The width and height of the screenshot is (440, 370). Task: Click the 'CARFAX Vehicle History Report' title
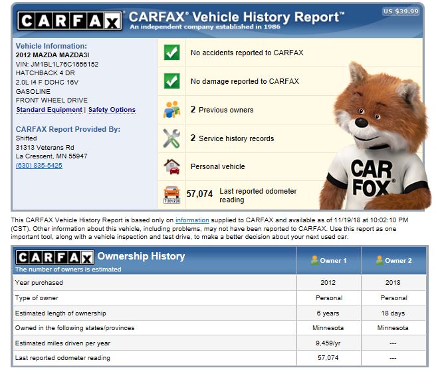(237, 17)
